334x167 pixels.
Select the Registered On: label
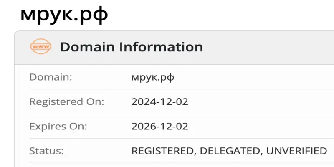point(66,101)
